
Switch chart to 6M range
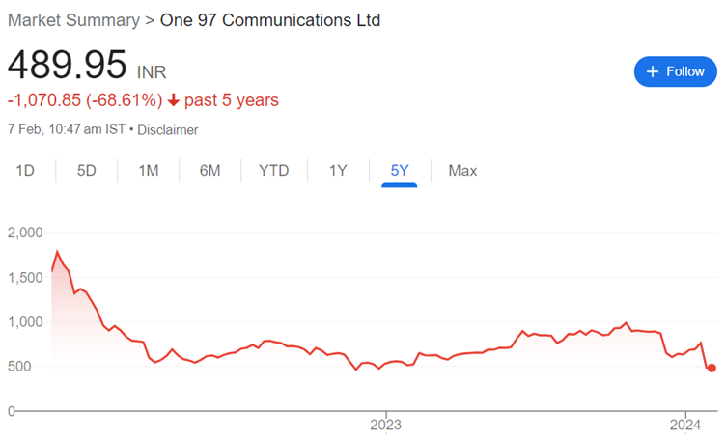[209, 171]
